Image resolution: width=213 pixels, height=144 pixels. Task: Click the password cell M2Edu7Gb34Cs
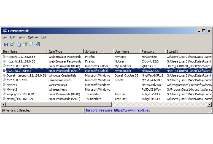pos(152,80)
